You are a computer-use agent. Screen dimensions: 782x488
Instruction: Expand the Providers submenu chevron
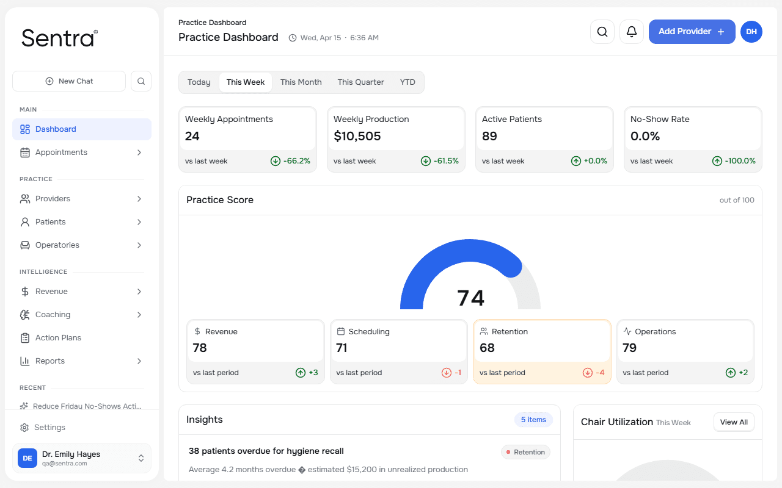coord(139,199)
